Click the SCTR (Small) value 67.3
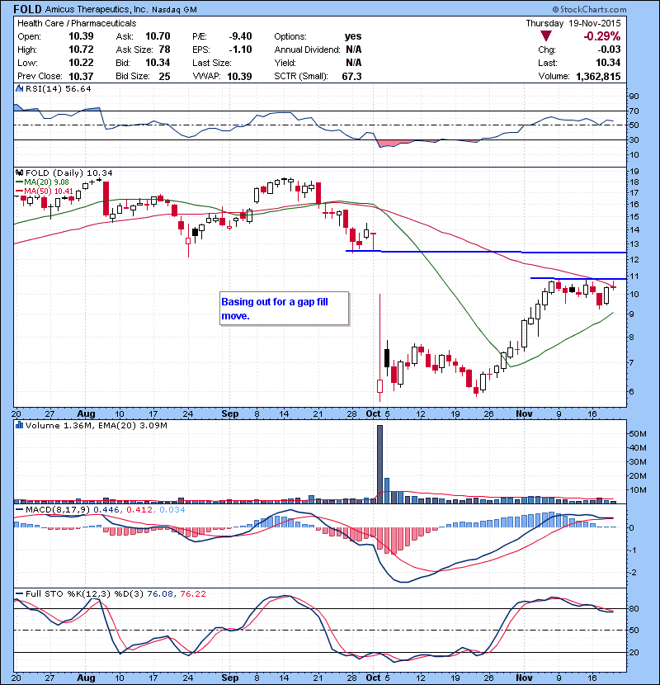The height and width of the screenshot is (685, 660). [x=352, y=76]
